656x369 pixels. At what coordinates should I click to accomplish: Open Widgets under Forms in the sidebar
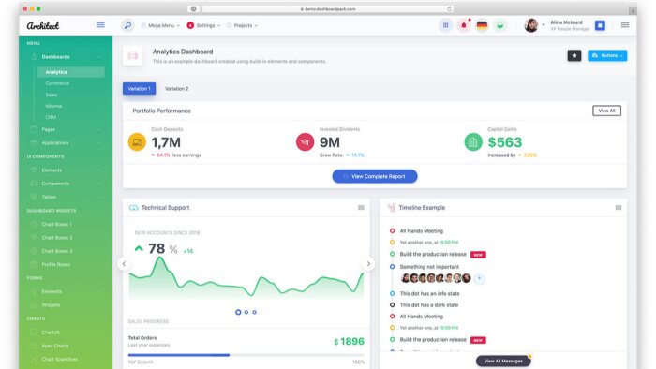tap(51, 305)
